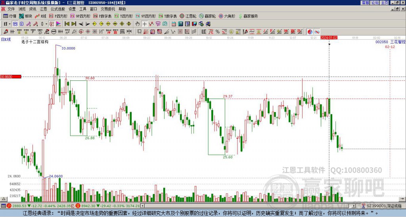Open the P四方形 tool
Image resolution: width=406 pixels, height=217 pixels.
(x=58, y=16)
